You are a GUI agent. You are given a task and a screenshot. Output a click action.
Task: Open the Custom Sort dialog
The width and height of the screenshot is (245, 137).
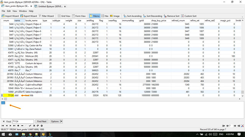[x=189, y=16]
